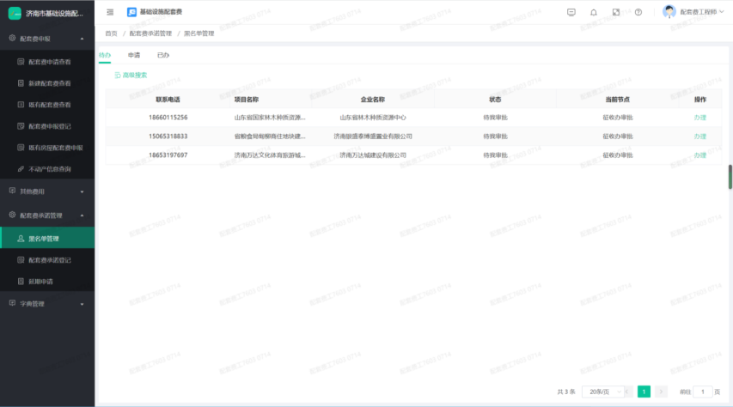Open the message icon in top bar
The image size is (733, 407).
pos(571,12)
